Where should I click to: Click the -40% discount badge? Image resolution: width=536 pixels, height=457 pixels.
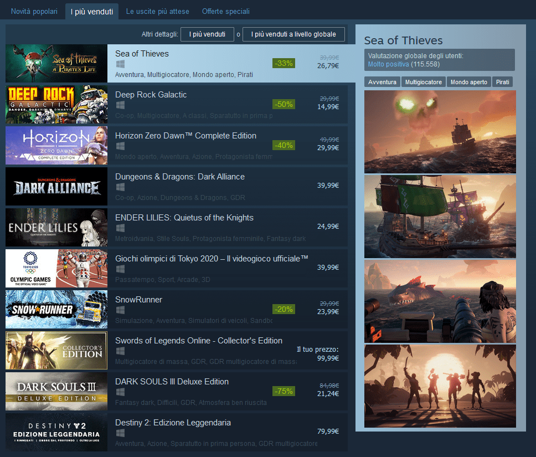(284, 145)
